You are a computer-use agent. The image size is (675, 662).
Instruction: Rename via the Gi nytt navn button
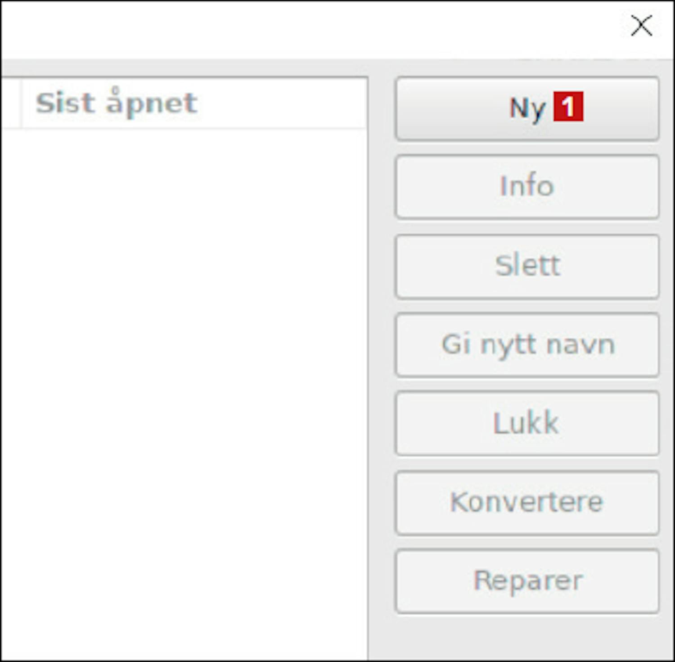(x=527, y=345)
